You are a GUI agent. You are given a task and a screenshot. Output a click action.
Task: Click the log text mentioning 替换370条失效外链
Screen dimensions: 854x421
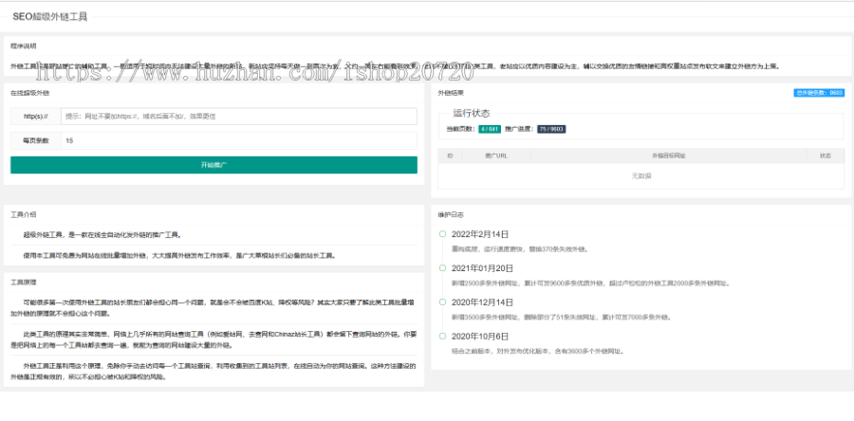(520, 249)
